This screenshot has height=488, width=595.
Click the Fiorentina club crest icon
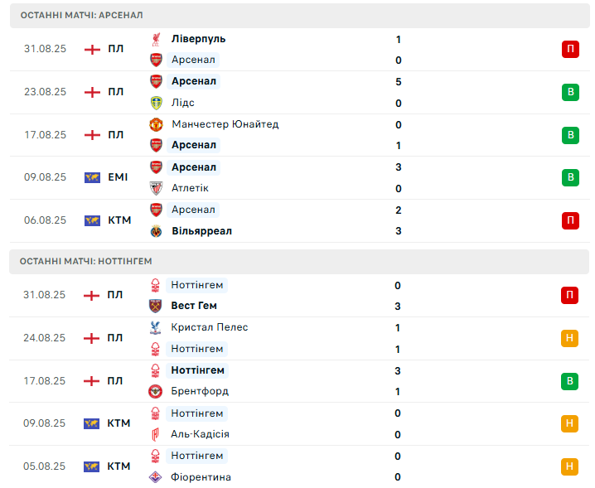tap(156, 477)
